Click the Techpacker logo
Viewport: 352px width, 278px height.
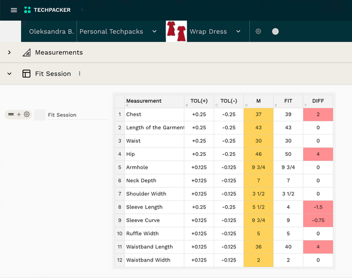coord(48,10)
